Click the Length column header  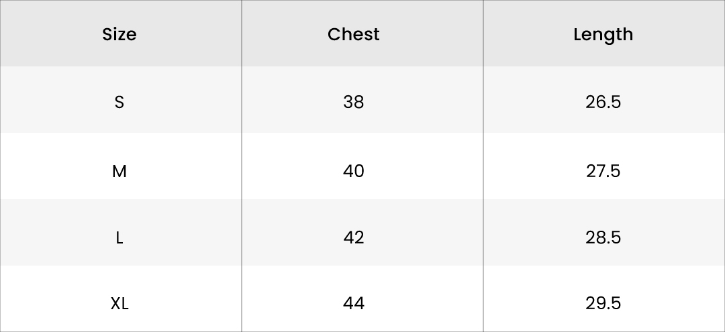(603, 34)
